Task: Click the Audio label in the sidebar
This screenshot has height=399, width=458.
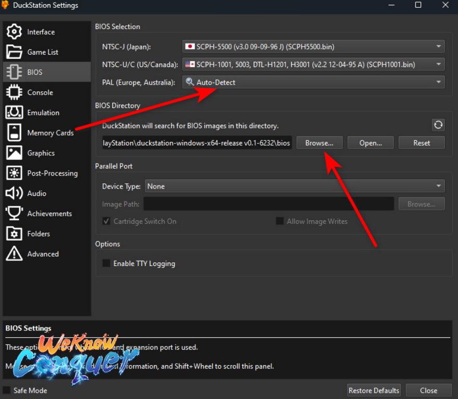Action: [x=37, y=193]
